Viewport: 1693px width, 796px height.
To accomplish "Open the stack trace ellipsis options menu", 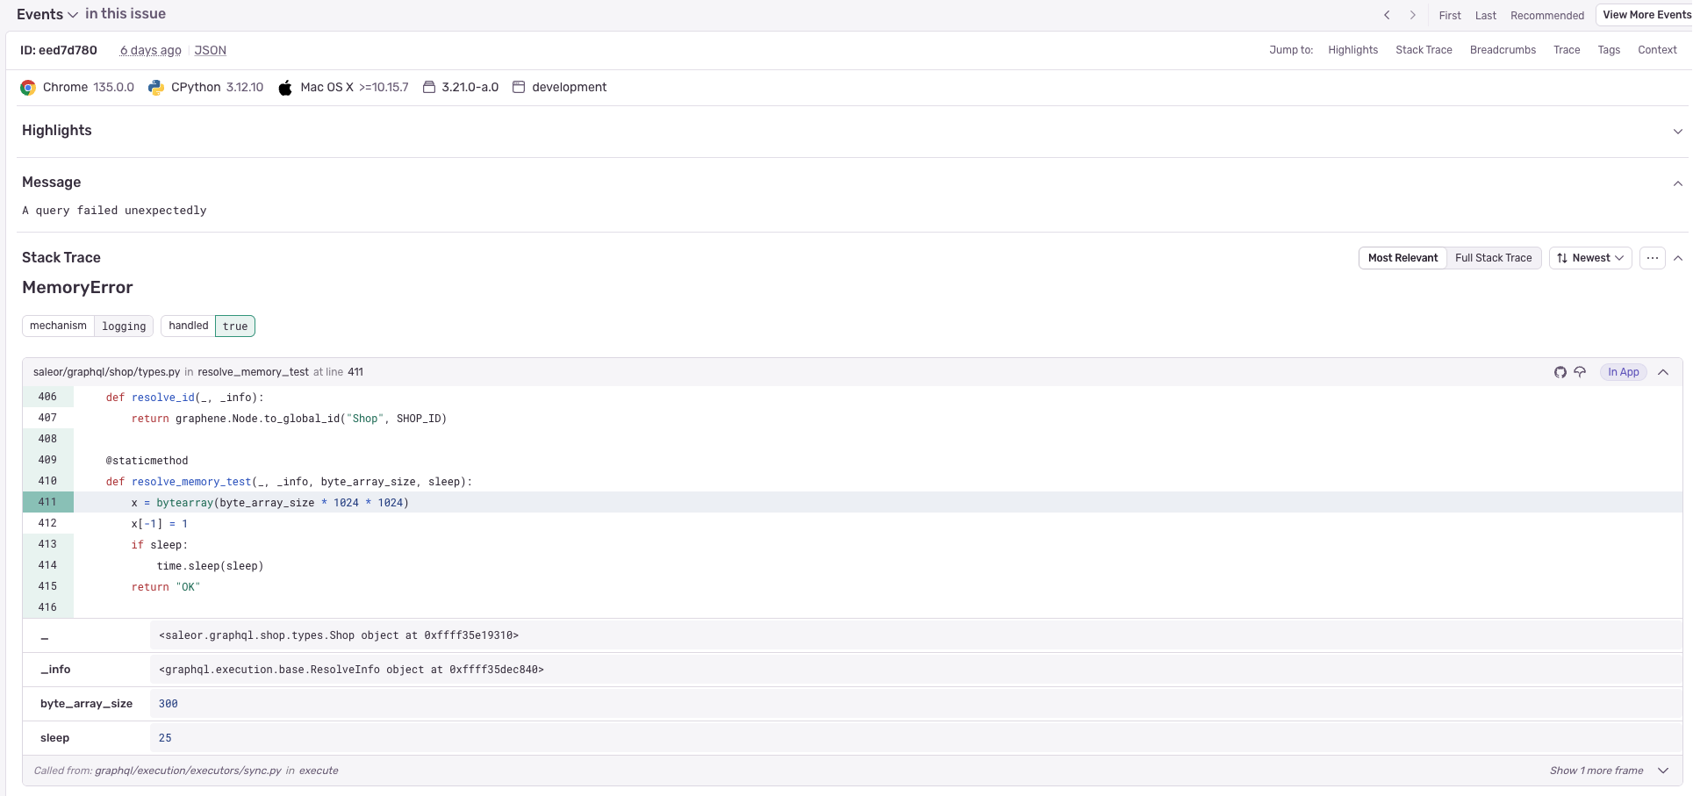I will pyautogui.click(x=1654, y=258).
